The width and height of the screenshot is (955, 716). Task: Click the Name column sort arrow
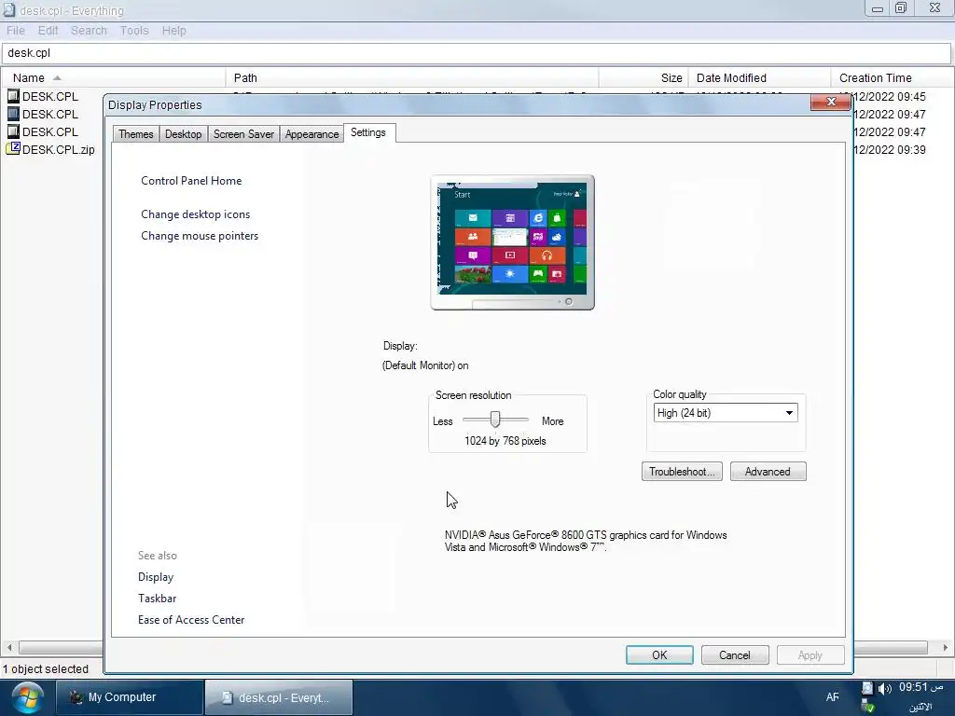(57, 78)
